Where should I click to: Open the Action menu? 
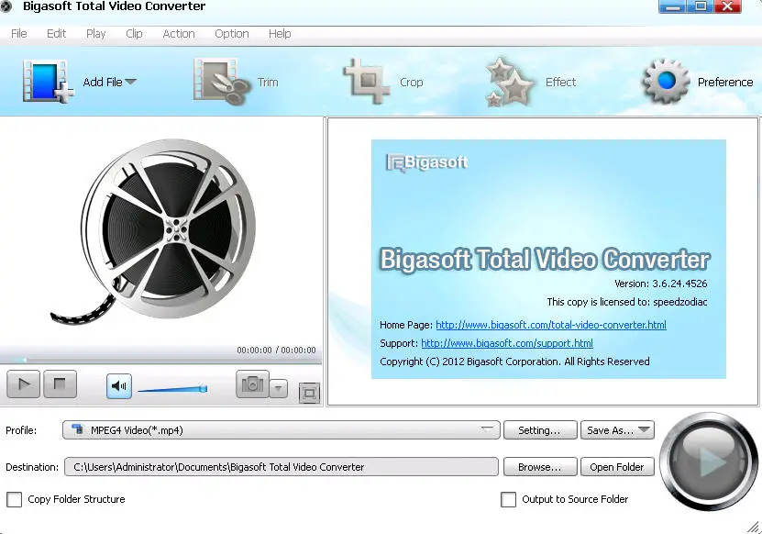tap(179, 34)
